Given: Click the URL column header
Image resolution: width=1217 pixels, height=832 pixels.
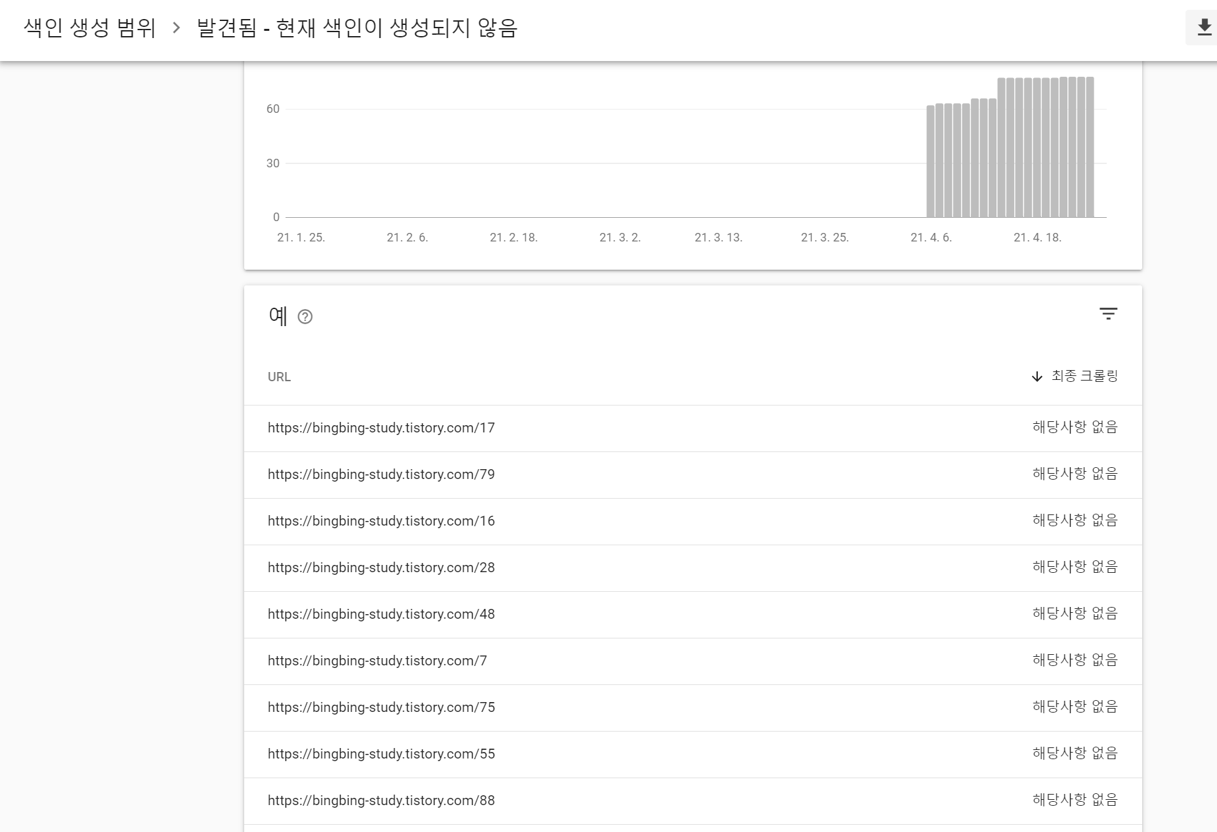Looking at the screenshot, I should tap(279, 377).
